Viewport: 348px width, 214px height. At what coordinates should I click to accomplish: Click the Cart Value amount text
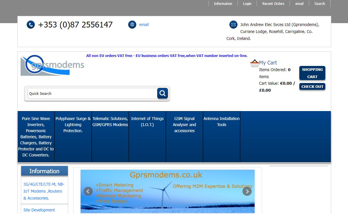point(277,87)
